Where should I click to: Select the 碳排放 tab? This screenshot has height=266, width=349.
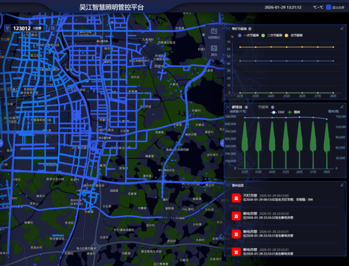pyautogui.click(x=237, y=107)
